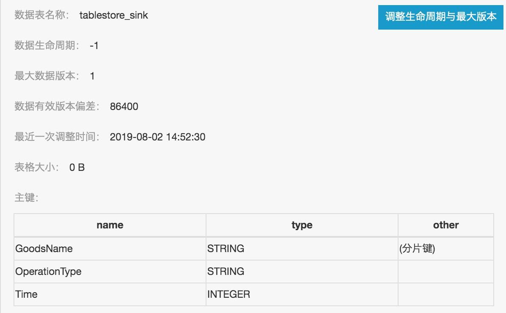Screen dimensions: 506x313
Task: Click the type column header
Action: tap(302, 225)
